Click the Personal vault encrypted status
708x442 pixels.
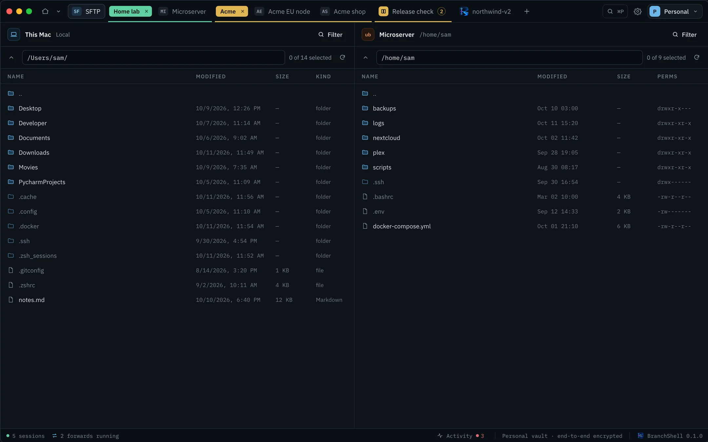click(562, 436)
